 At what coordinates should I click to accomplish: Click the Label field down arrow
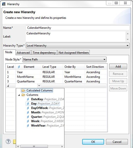tap(128, 39)
